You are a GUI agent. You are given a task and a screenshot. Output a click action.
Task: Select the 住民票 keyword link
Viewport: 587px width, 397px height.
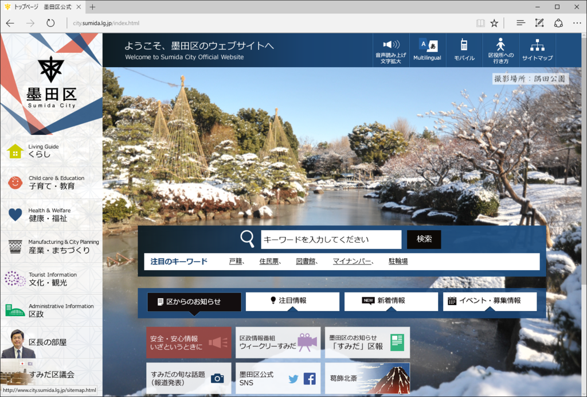(x=269, y=261)
